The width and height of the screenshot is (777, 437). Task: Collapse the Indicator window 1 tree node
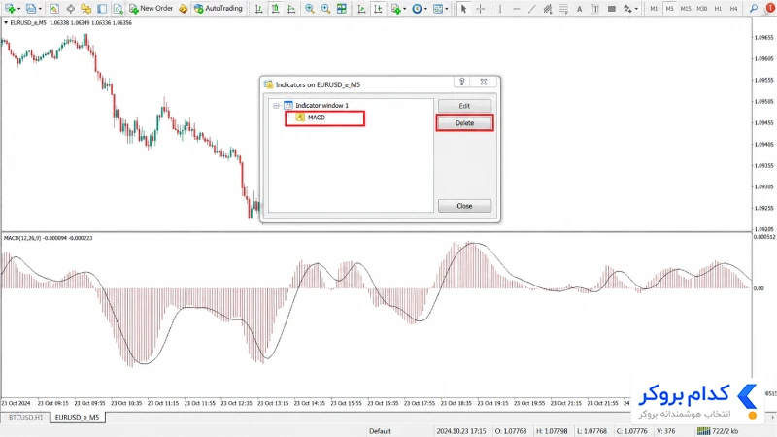(277, 106)
